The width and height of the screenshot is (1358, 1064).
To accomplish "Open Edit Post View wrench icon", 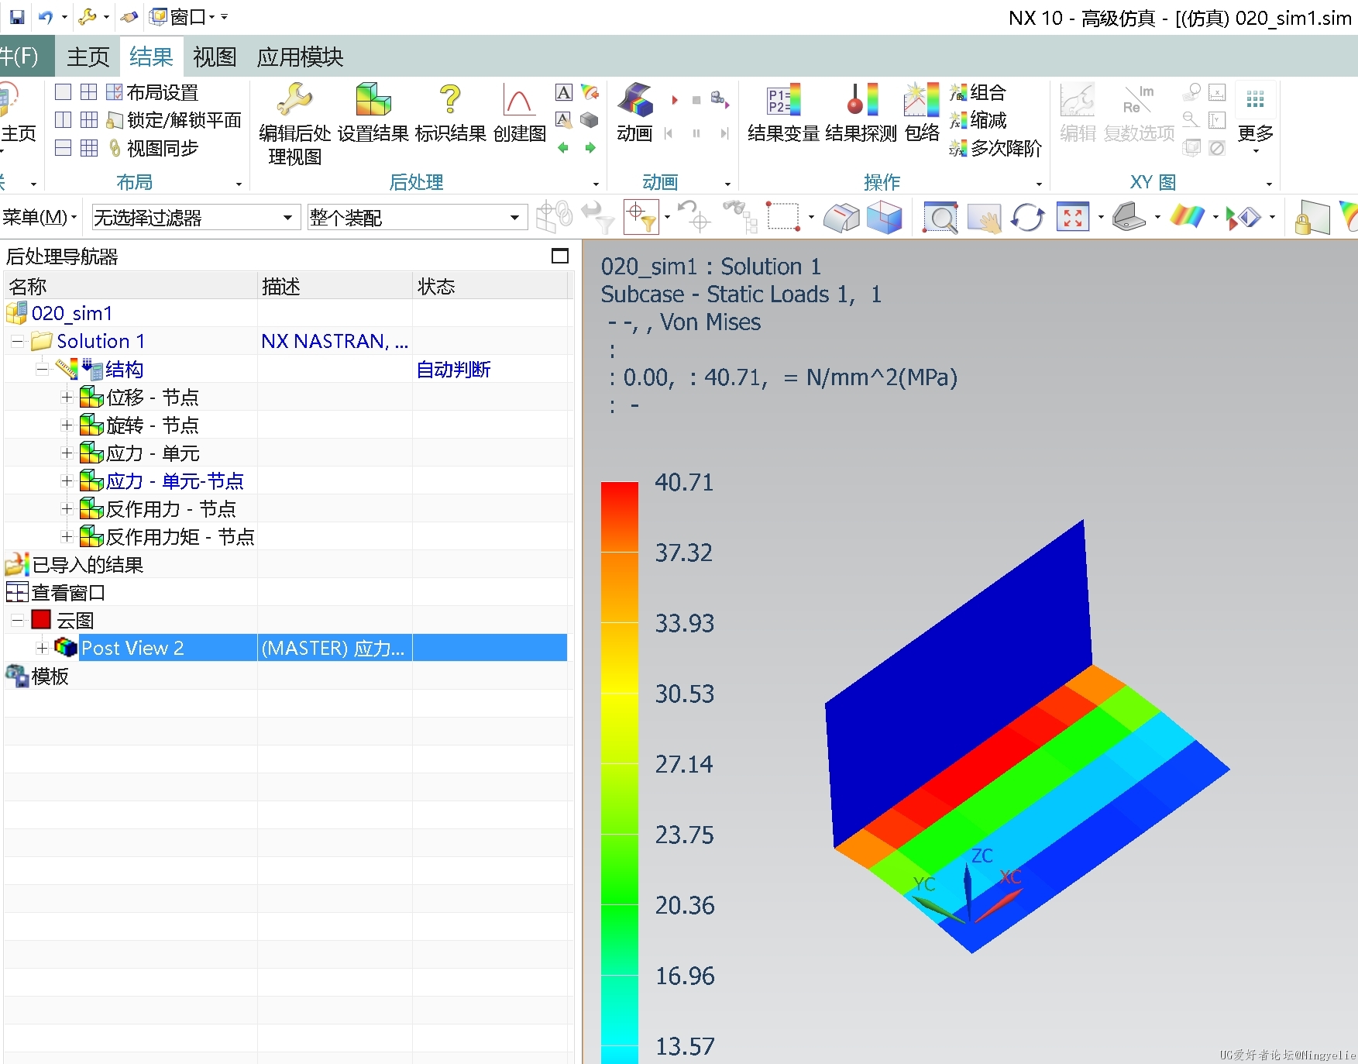I will pos(294,99).
